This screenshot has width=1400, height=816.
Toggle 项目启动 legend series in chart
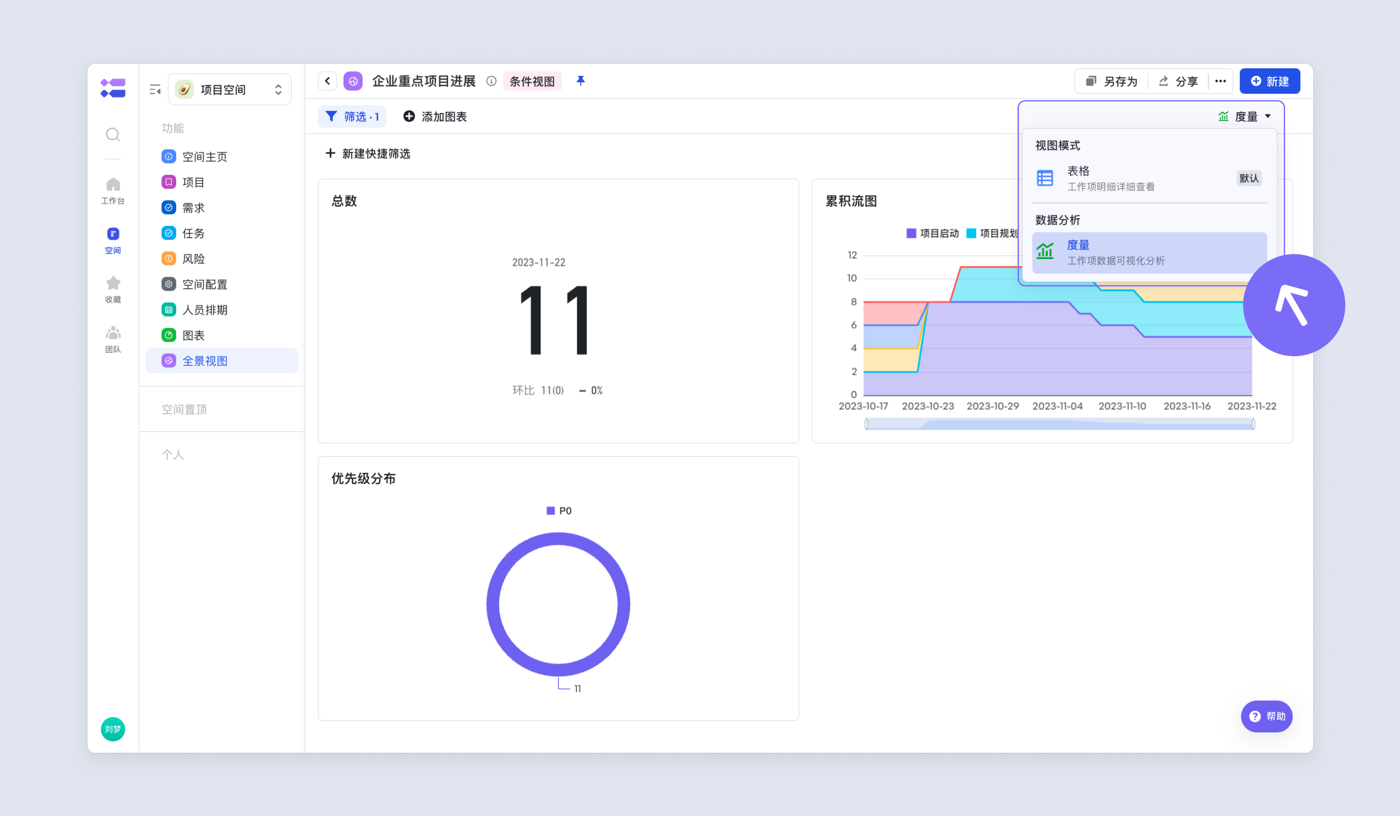[x=933, y=233]
